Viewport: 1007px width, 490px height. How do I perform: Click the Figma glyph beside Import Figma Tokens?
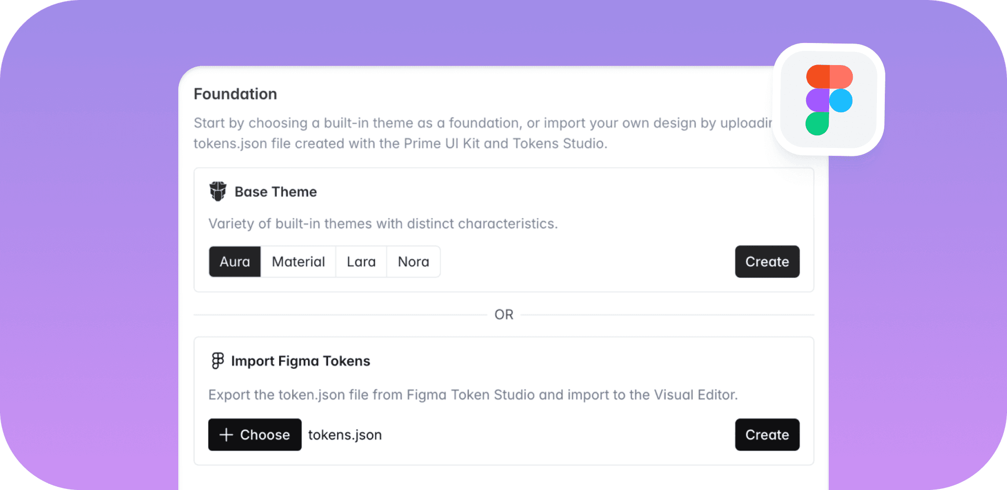coord(217,361)
